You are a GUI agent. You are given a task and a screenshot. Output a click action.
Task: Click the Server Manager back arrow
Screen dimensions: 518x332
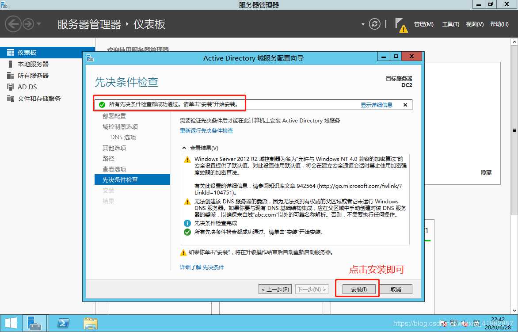pos(13,24)
